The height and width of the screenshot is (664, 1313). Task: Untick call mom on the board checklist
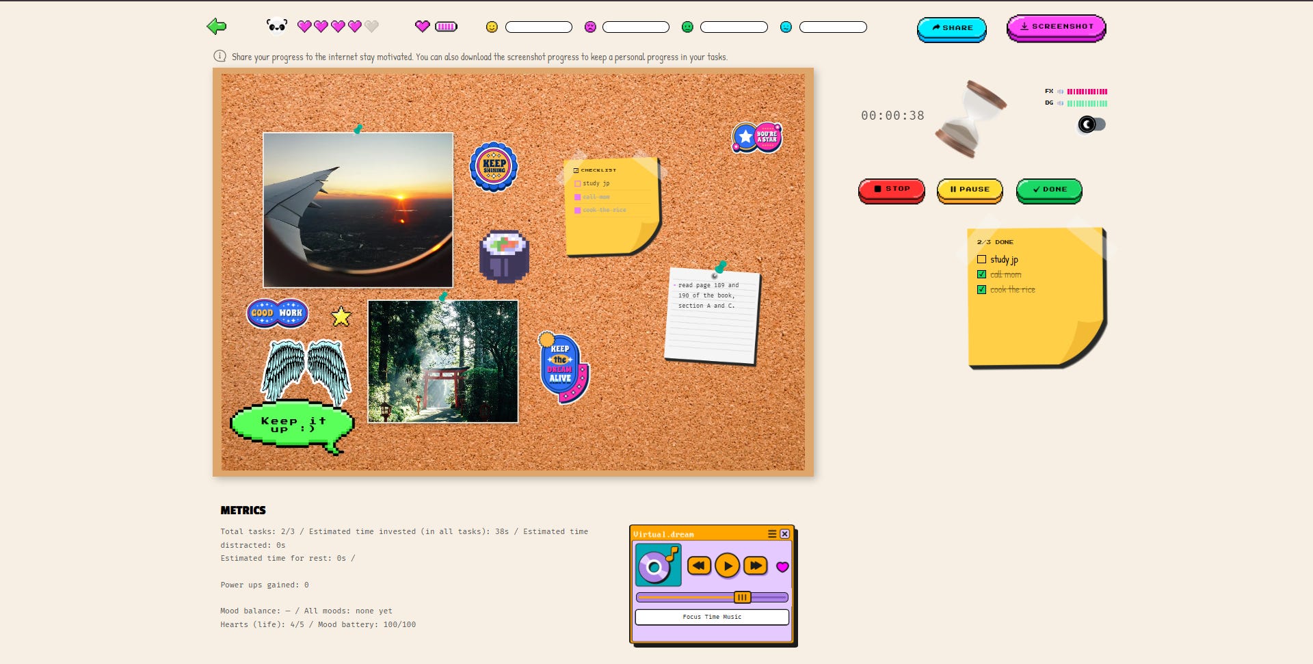click(x=577, y=197)
